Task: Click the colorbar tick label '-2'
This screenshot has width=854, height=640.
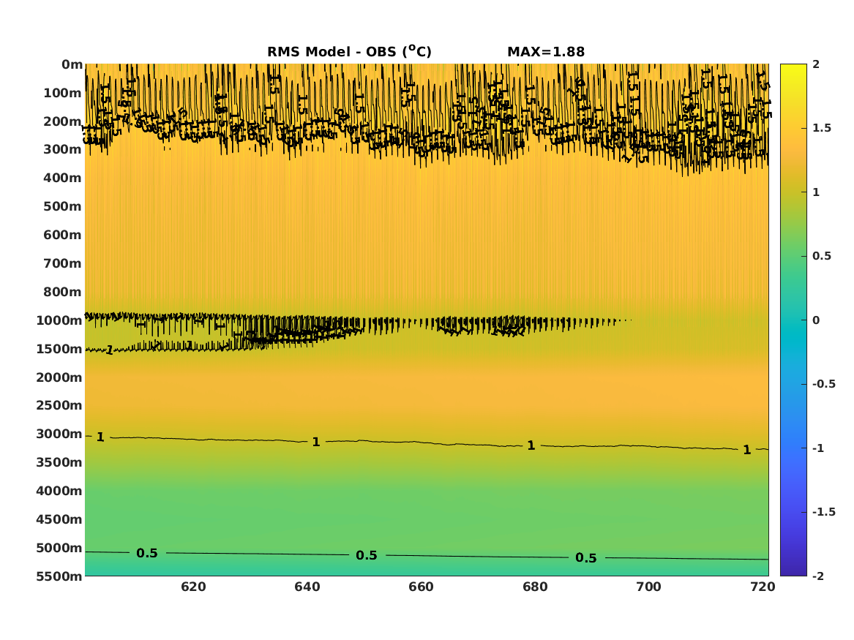Action: 818,576
